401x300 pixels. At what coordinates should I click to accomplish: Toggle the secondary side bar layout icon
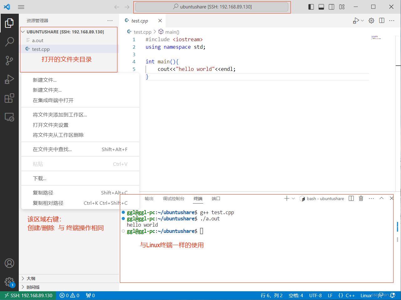point(332,7)
